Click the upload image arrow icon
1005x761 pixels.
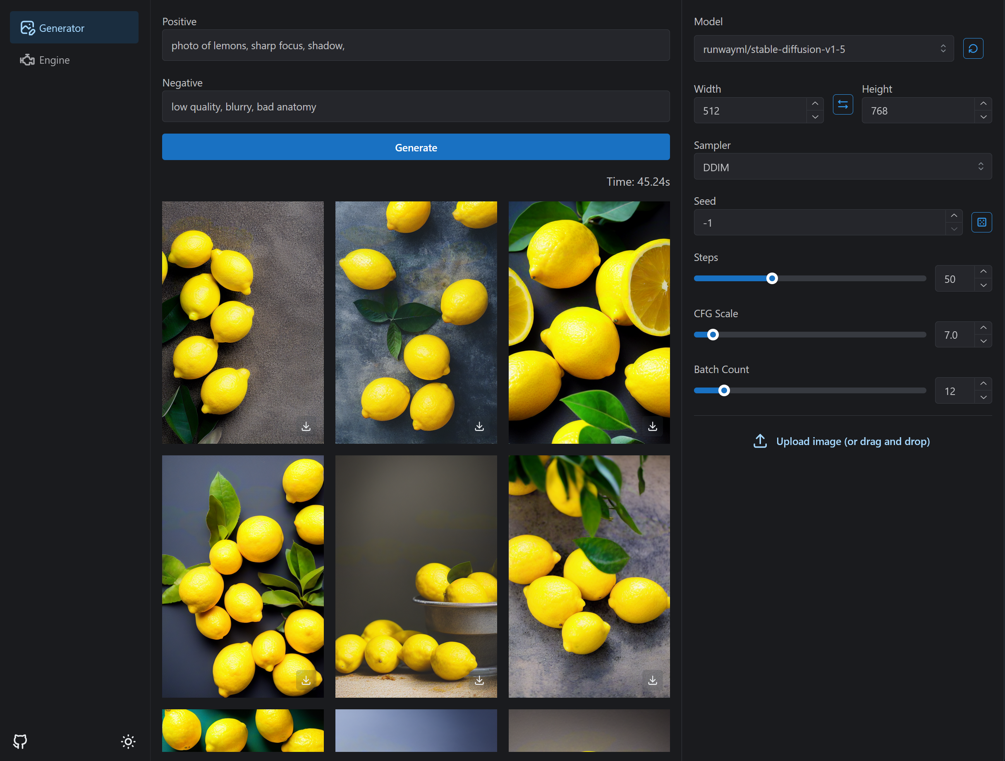[x=760, y=441]
